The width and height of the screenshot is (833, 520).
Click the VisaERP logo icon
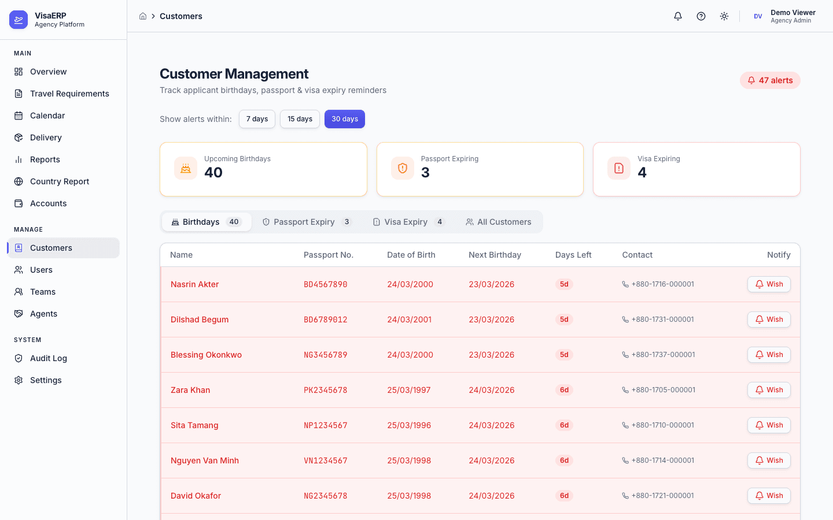tap(19, 20)
